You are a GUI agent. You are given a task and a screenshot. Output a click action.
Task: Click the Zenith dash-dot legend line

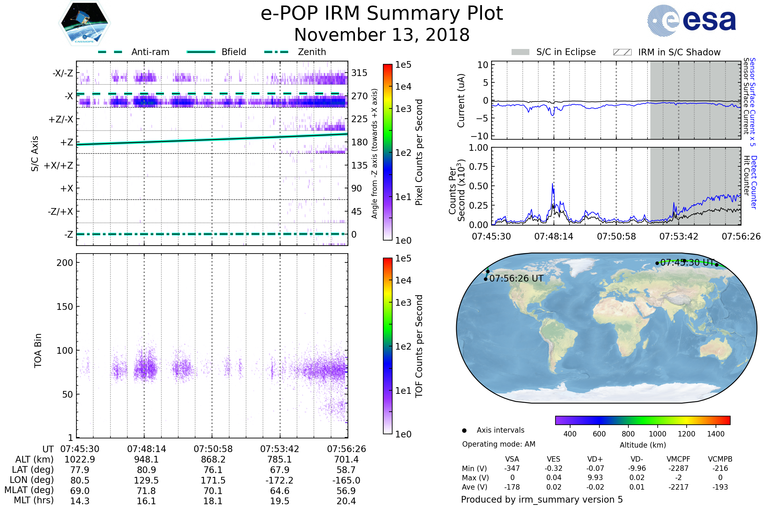click(276, 52)
